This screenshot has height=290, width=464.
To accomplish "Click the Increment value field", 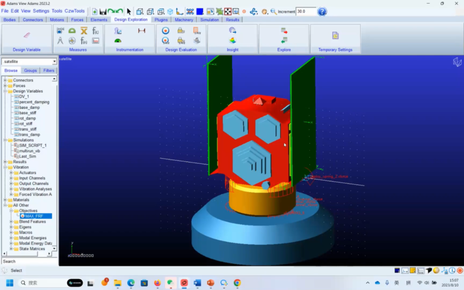I will [306, 11].
